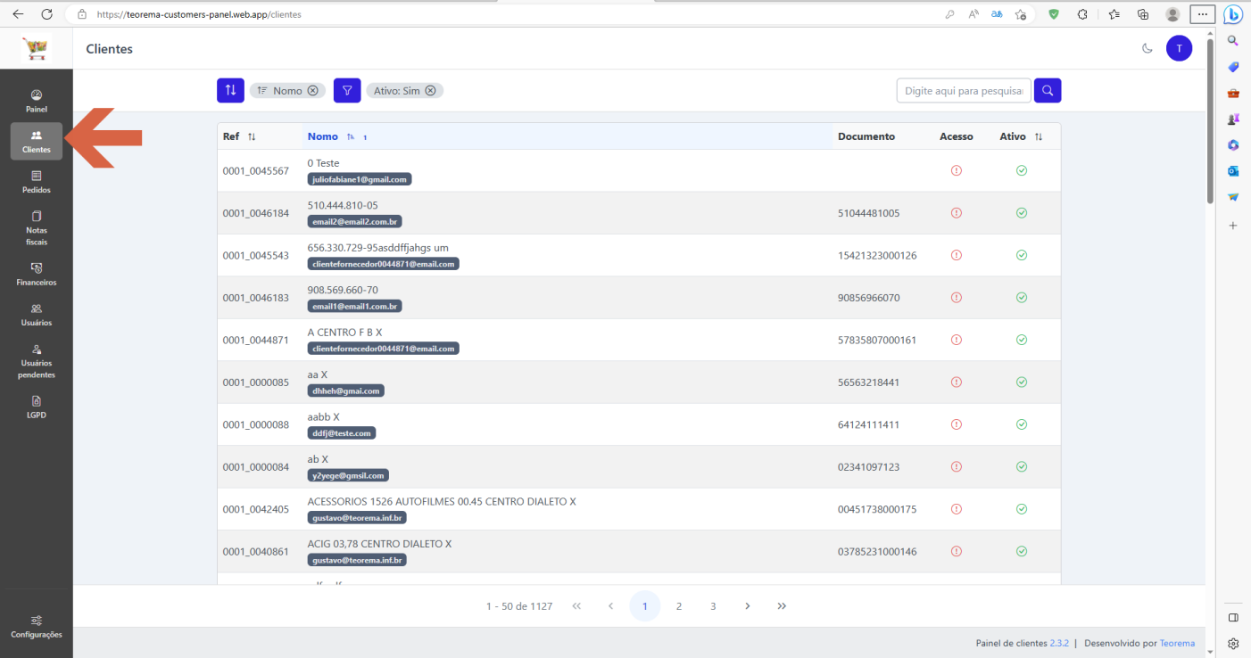Toggle dark mode moon icon
Screen dimensions: 1251x658
[x=1147, y=48]
